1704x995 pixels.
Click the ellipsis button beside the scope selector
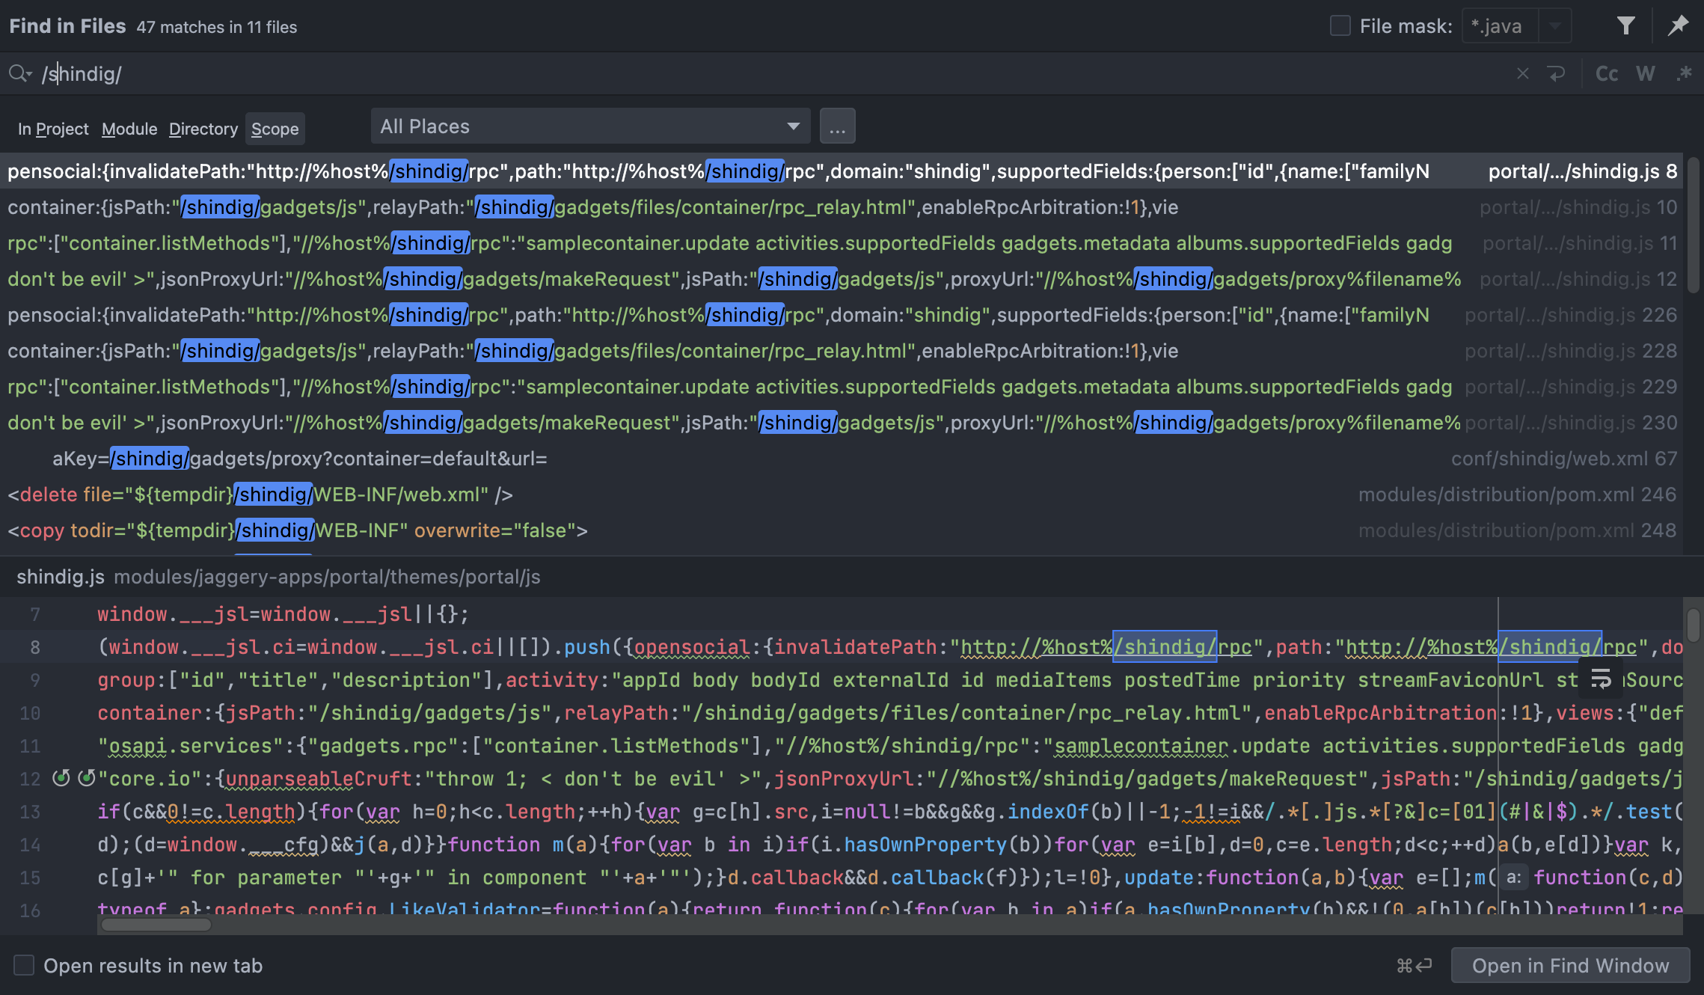pos(837,126)
